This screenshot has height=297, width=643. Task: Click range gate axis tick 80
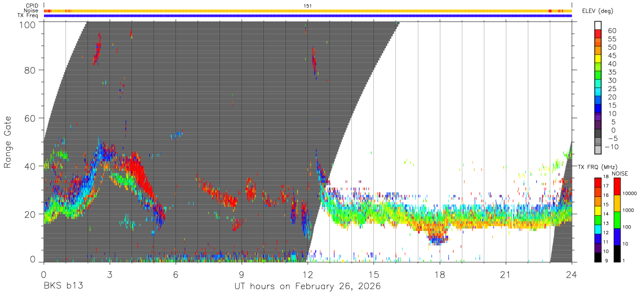(31, 70)
